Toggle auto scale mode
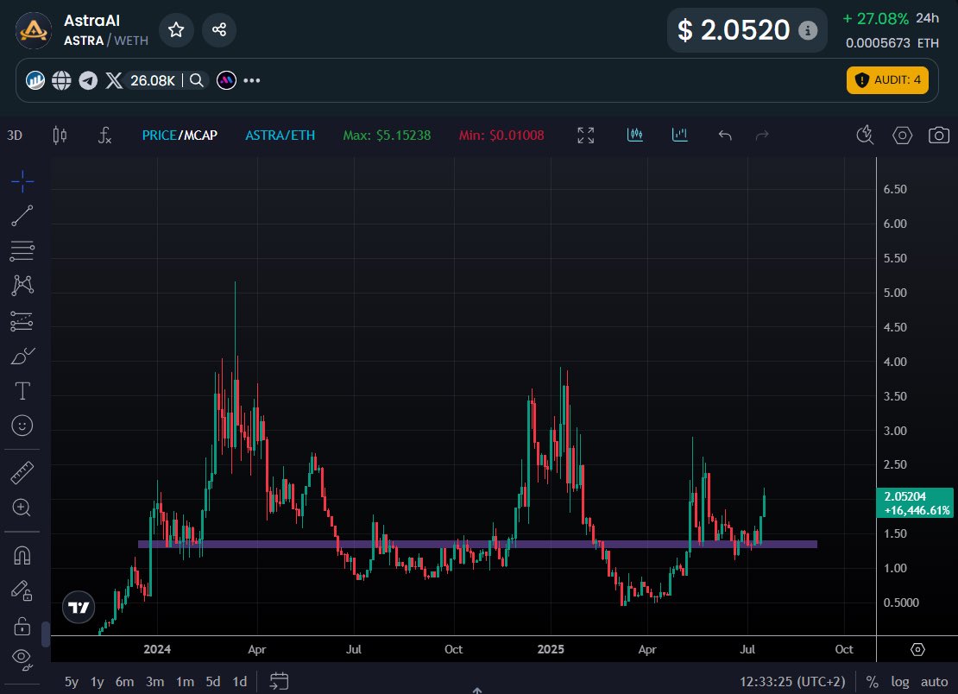The image size is (958, 694). click(934, 682)
